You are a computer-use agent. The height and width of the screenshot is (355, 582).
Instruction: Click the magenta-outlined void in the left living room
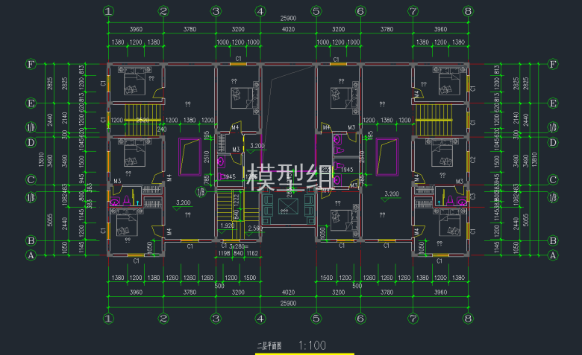(187, 159)
